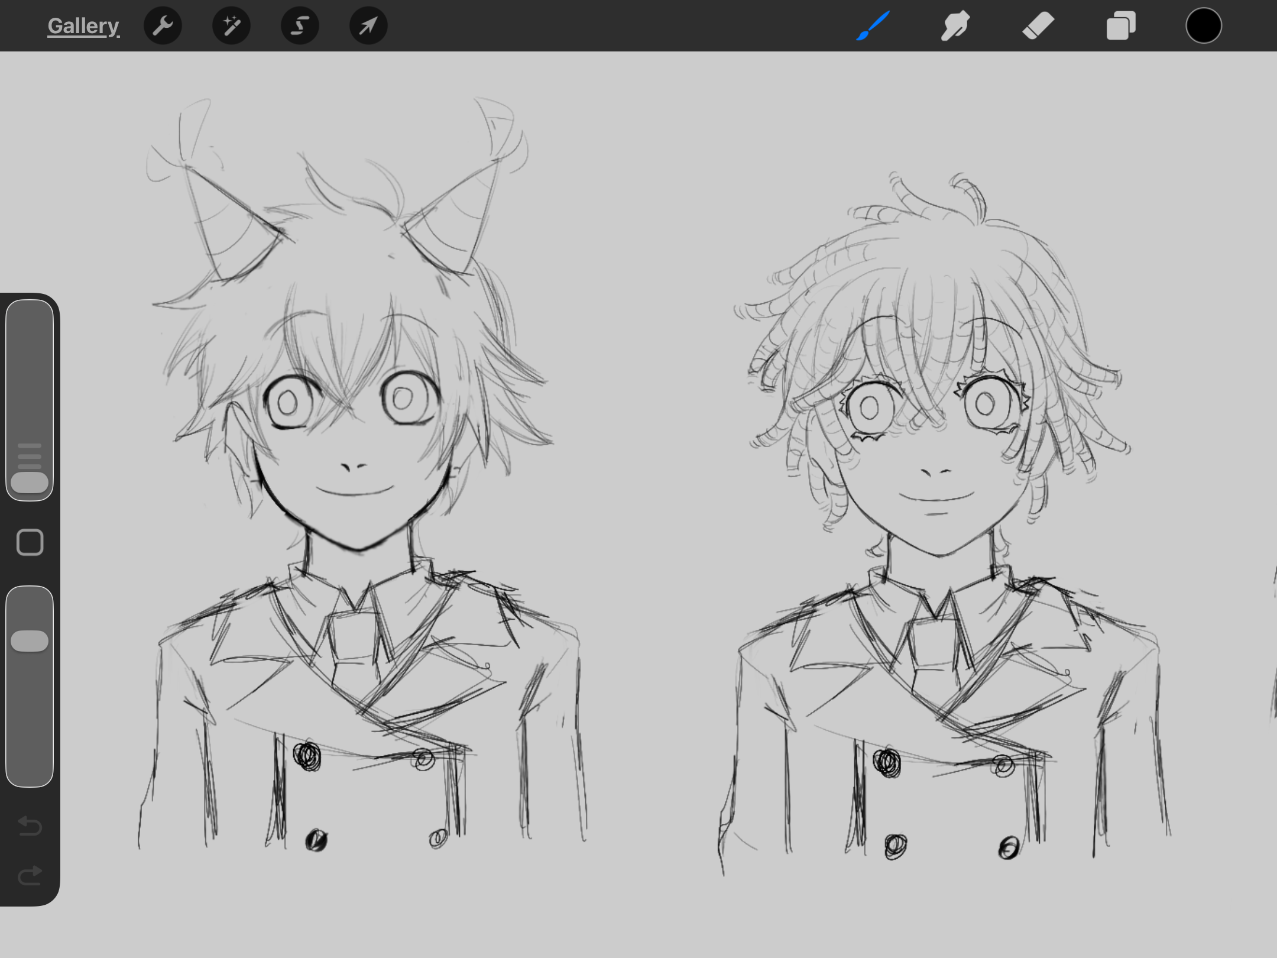Click the brush size slider handle
1277x958 pixels.
tap(30, 482)
